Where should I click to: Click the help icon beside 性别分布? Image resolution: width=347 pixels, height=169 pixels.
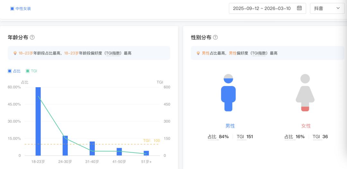click(x=215, y=37)
